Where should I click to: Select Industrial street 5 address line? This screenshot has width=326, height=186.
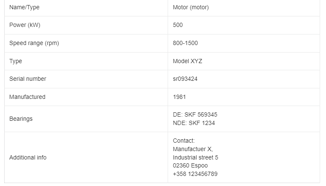pos(196,157)
